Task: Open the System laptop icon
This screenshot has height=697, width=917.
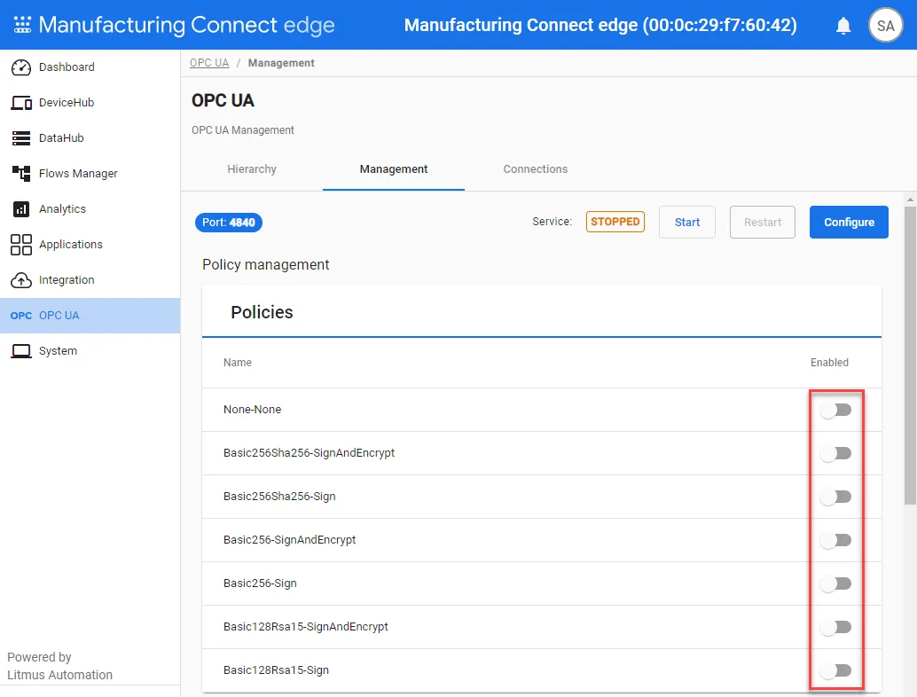Action: coord(21,351)
